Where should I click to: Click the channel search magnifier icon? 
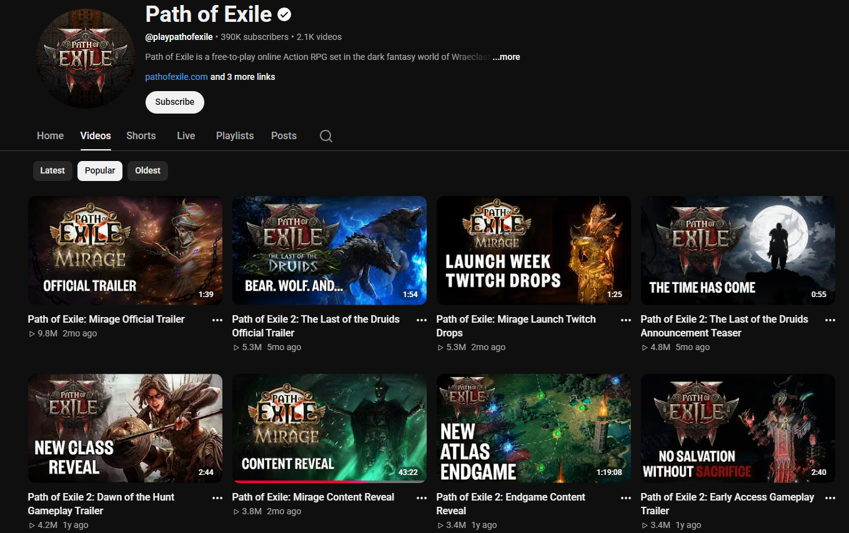point(325,136)
